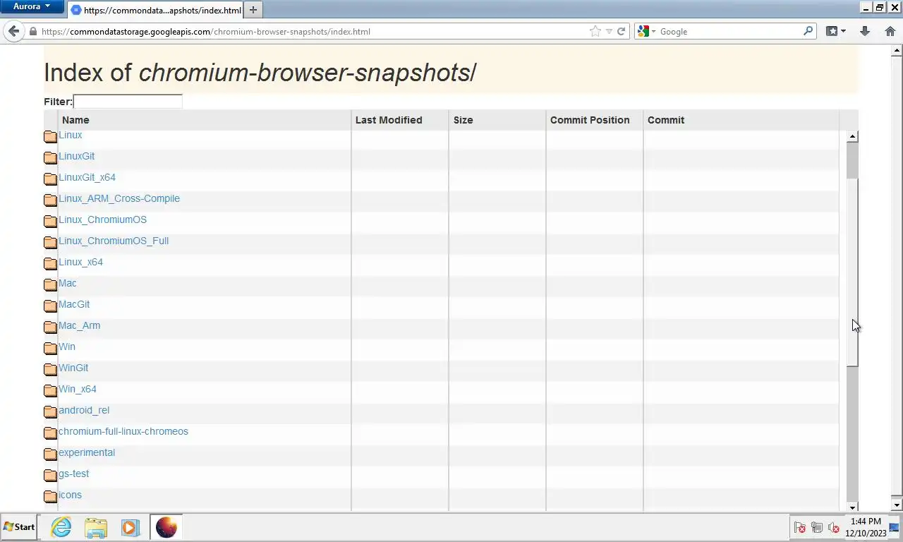Click the folder icon next to Linux_x64
Screen dimensions: 903x542
(x=50, y=263)
